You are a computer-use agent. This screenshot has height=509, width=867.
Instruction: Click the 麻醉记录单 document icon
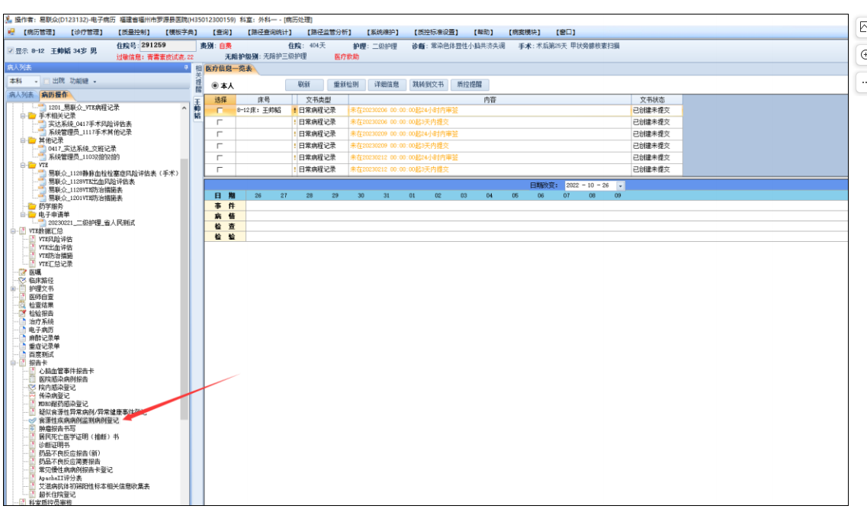[x=23, y=338]
